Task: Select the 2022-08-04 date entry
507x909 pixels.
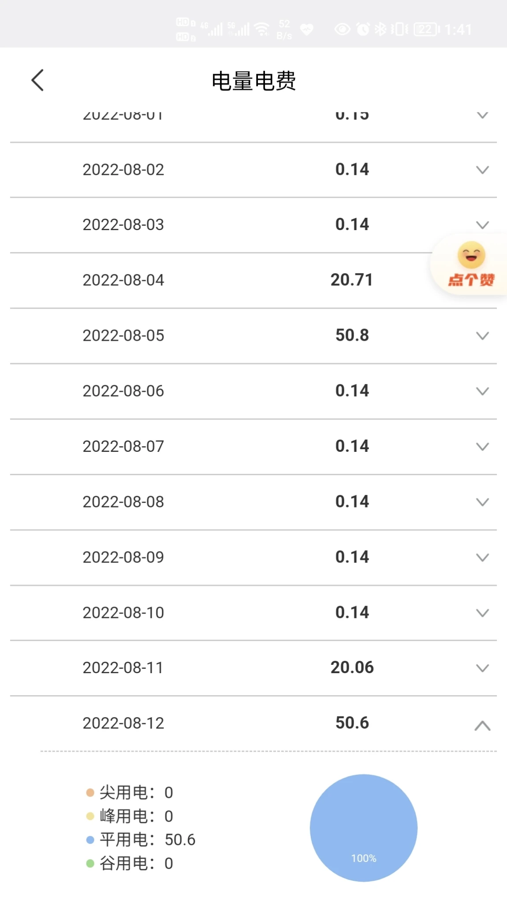Action: click(123, 280)
